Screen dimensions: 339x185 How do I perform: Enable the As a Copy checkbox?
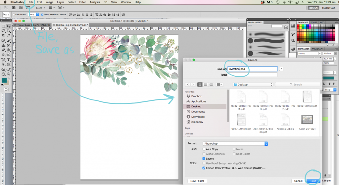tap(204, 149)
